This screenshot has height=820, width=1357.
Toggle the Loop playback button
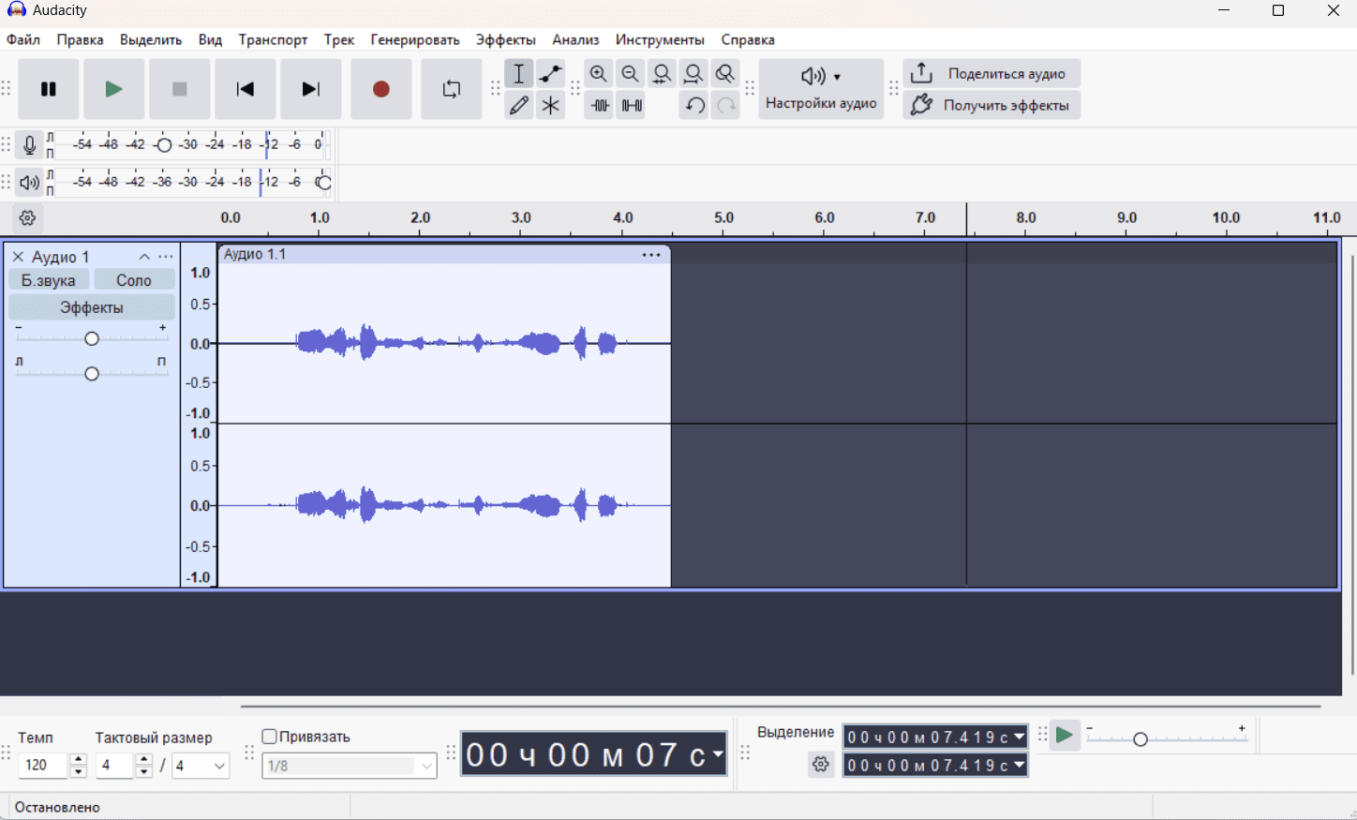click(x=452, y=89)
